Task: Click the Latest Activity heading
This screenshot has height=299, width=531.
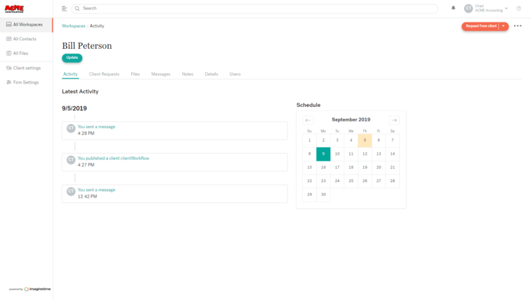Action: [80, 91]
